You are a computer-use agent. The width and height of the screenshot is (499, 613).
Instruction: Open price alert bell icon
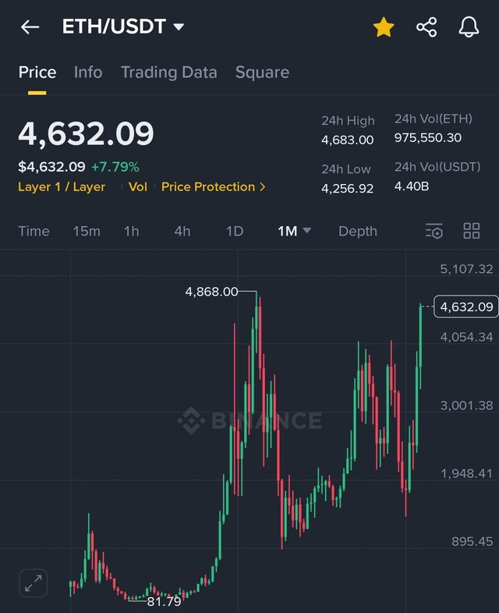(x=469, y=27)
